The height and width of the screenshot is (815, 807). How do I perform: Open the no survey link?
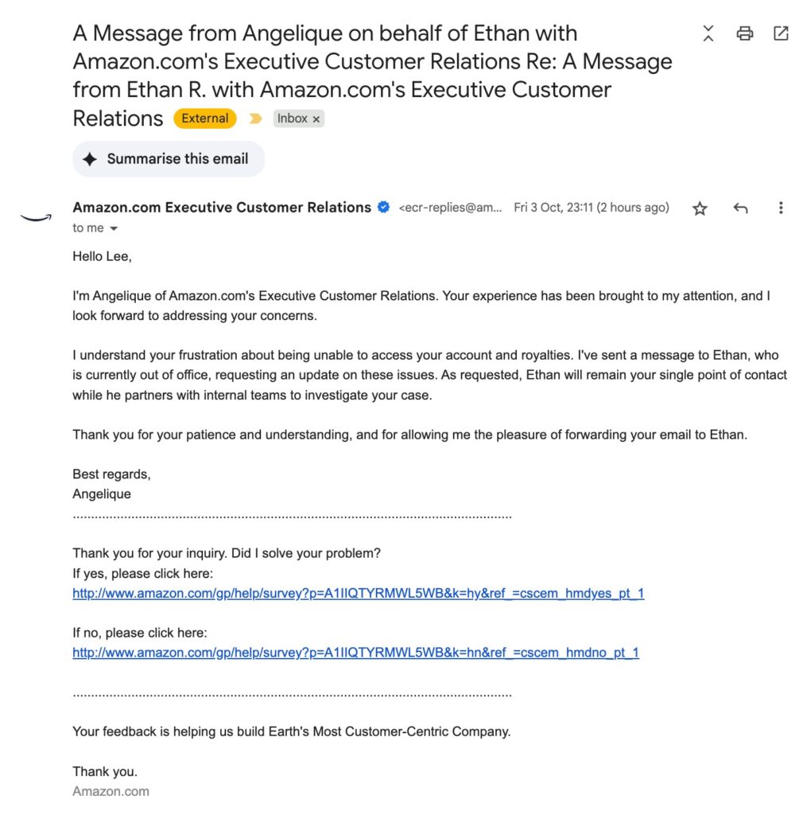[355, 653]
